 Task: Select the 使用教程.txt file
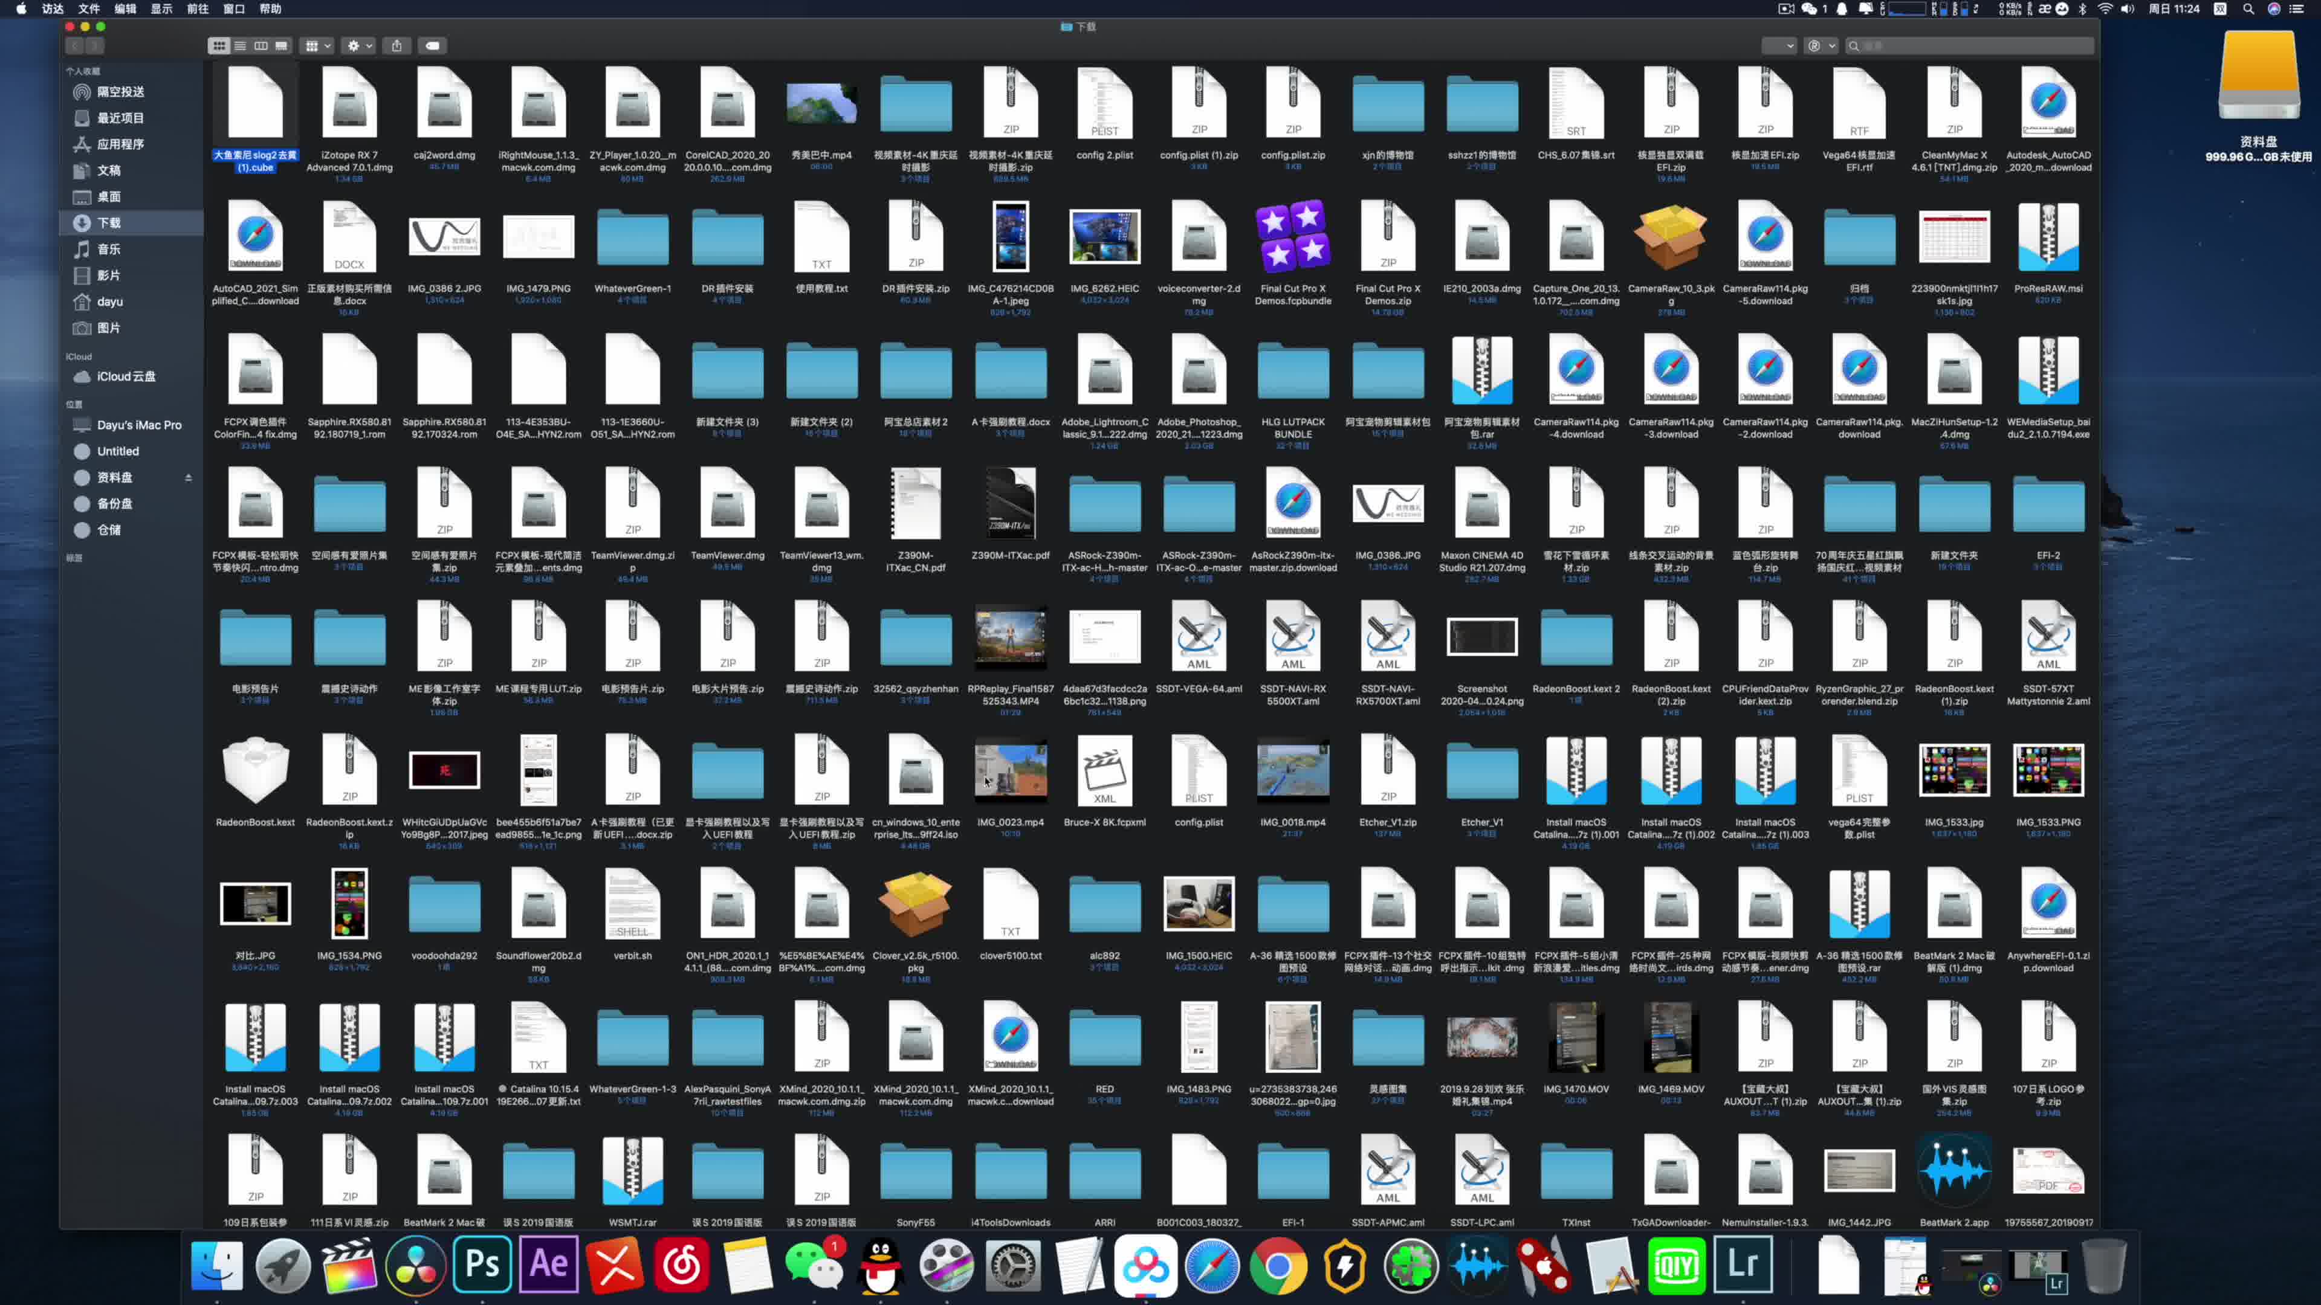tap(821, 237)
